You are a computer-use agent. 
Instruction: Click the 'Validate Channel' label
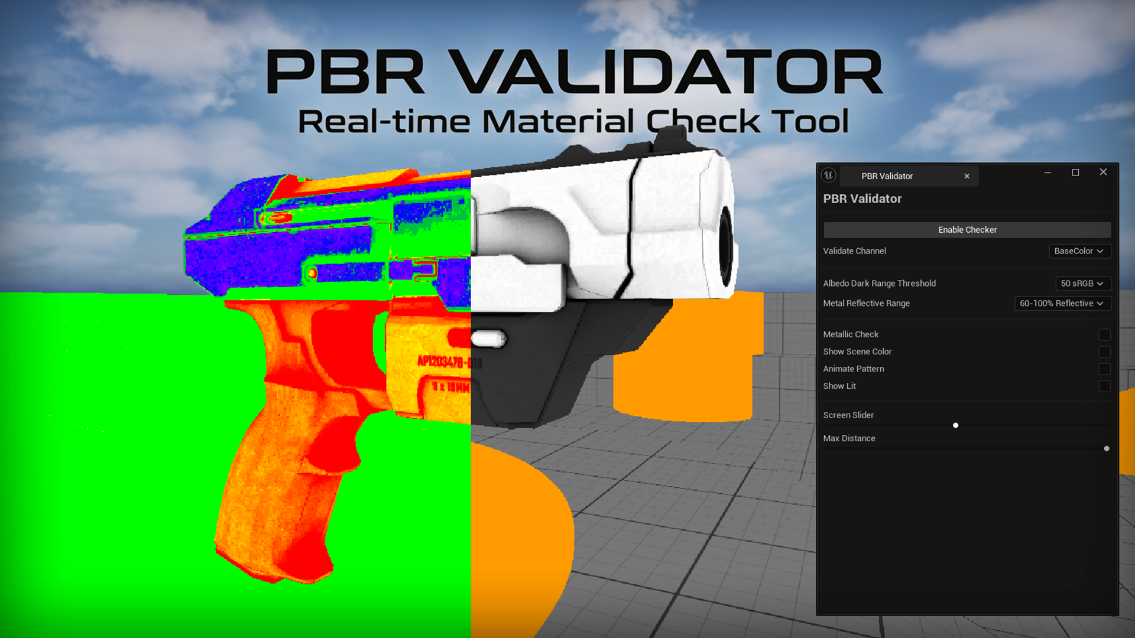[x=854, y=251]
